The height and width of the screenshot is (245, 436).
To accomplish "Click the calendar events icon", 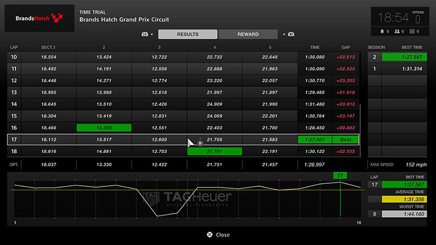I will 412,31.
